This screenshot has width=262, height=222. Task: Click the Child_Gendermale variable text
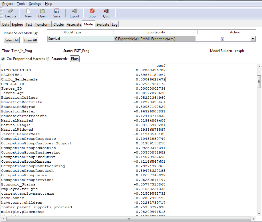(19, 80)
